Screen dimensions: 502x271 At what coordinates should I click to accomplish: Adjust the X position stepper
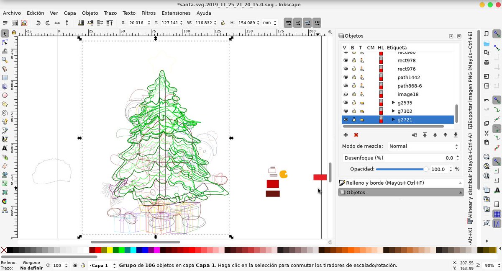pos(149,23)
